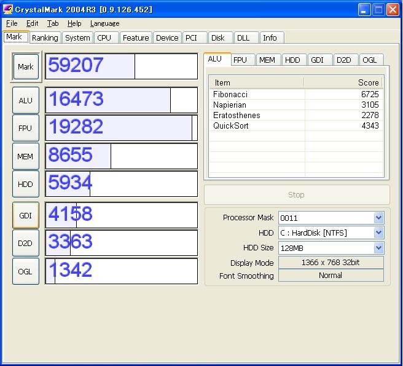Open the File menu
The width and height of the screenshot is (403, 366).
[x=12, y=23]
